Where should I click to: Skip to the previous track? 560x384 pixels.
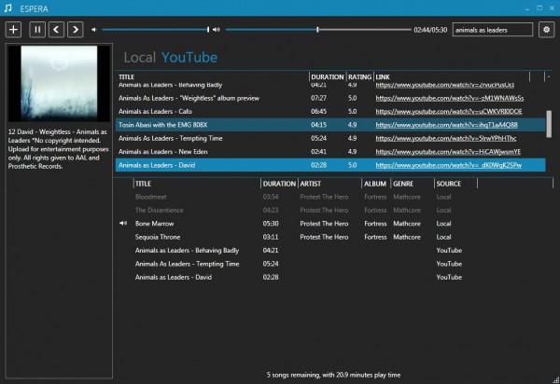55,30
